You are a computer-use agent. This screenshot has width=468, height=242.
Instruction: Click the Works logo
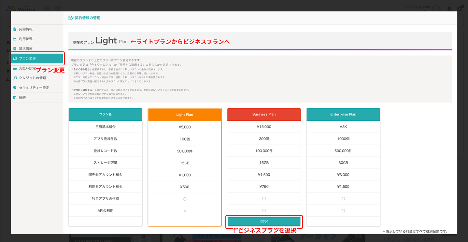[x=21, y=9]
